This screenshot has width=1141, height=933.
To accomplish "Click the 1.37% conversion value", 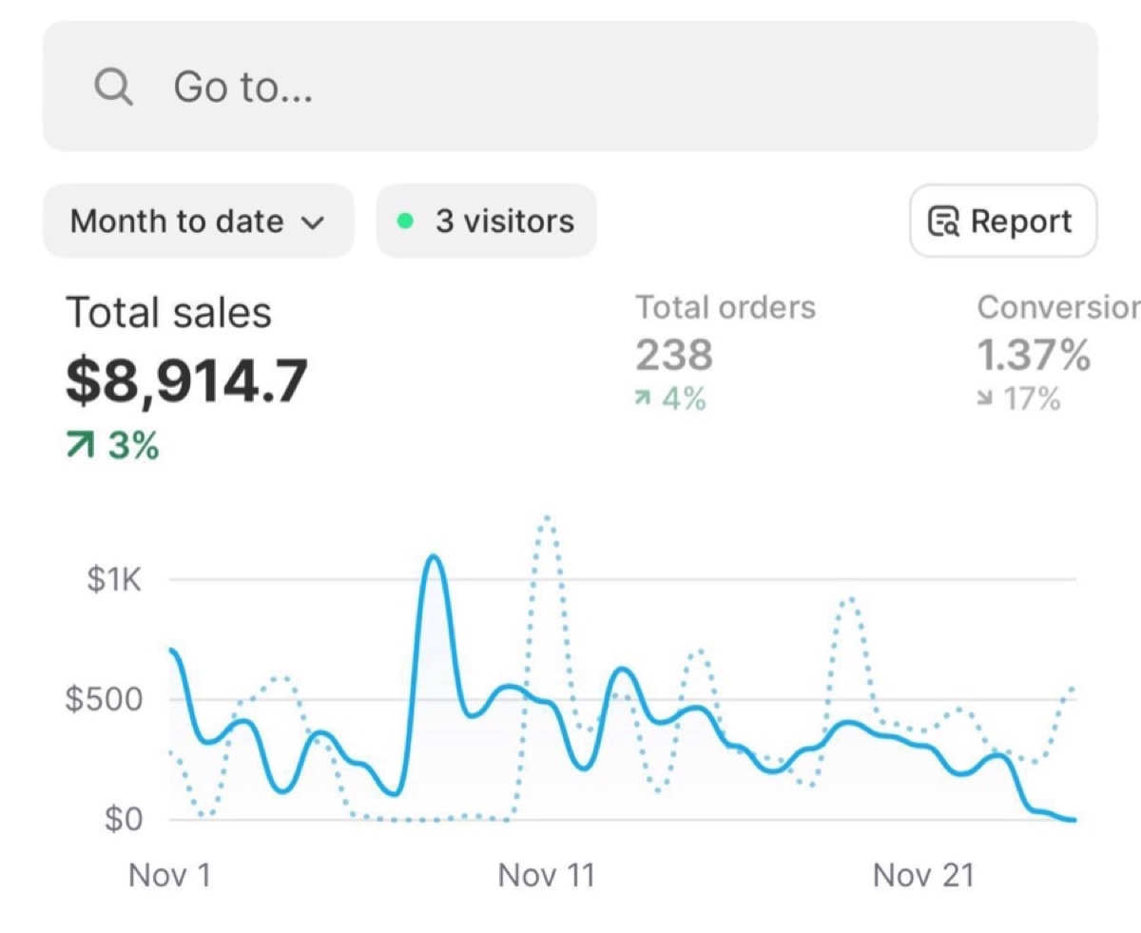I will (1034, 356).
